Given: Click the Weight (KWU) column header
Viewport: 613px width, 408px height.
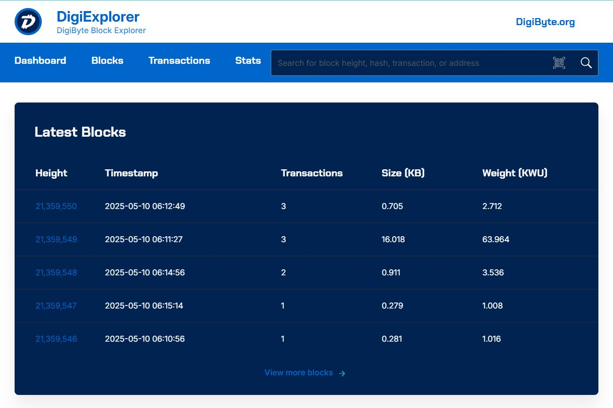Looking at the screenshot, I should (x=515, y=173).
